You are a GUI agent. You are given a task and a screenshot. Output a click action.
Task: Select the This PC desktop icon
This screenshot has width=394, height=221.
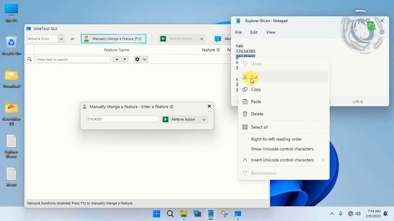click(x=11, y=13)
